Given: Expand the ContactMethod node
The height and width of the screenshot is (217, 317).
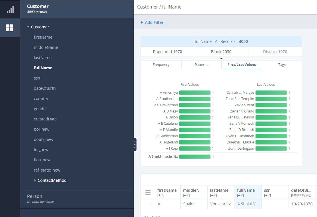Looking at the screenshot, I should (x=35, y=180).
